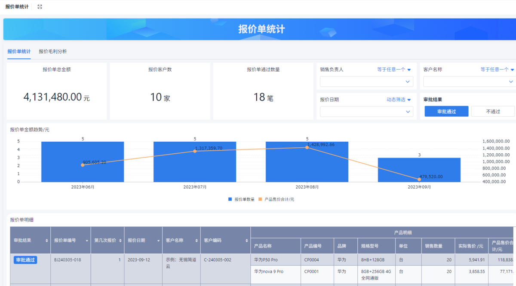Toggle 报价单数量 legend series visibility
Screen dimensions: 516x286
pos(241,199)
